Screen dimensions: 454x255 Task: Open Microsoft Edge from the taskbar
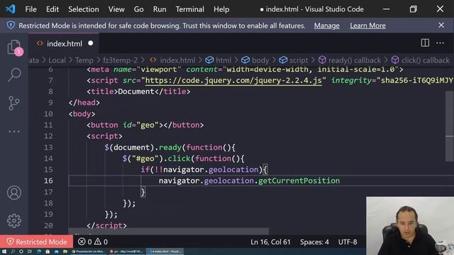[x=39, y=251]
